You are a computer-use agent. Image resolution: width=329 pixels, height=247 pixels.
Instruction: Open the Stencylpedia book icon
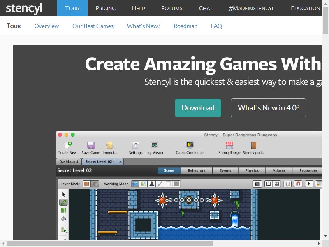253,145
